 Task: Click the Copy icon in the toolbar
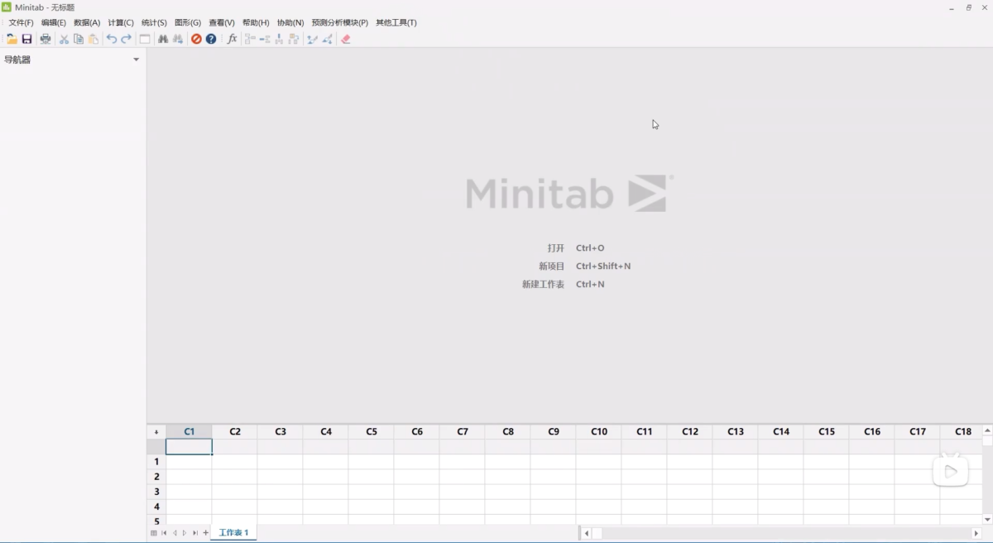79,39
